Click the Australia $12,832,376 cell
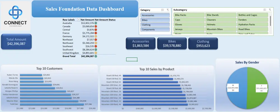This screenshot has width=280, height=112. pyautogui.click(x=87, y=23)
